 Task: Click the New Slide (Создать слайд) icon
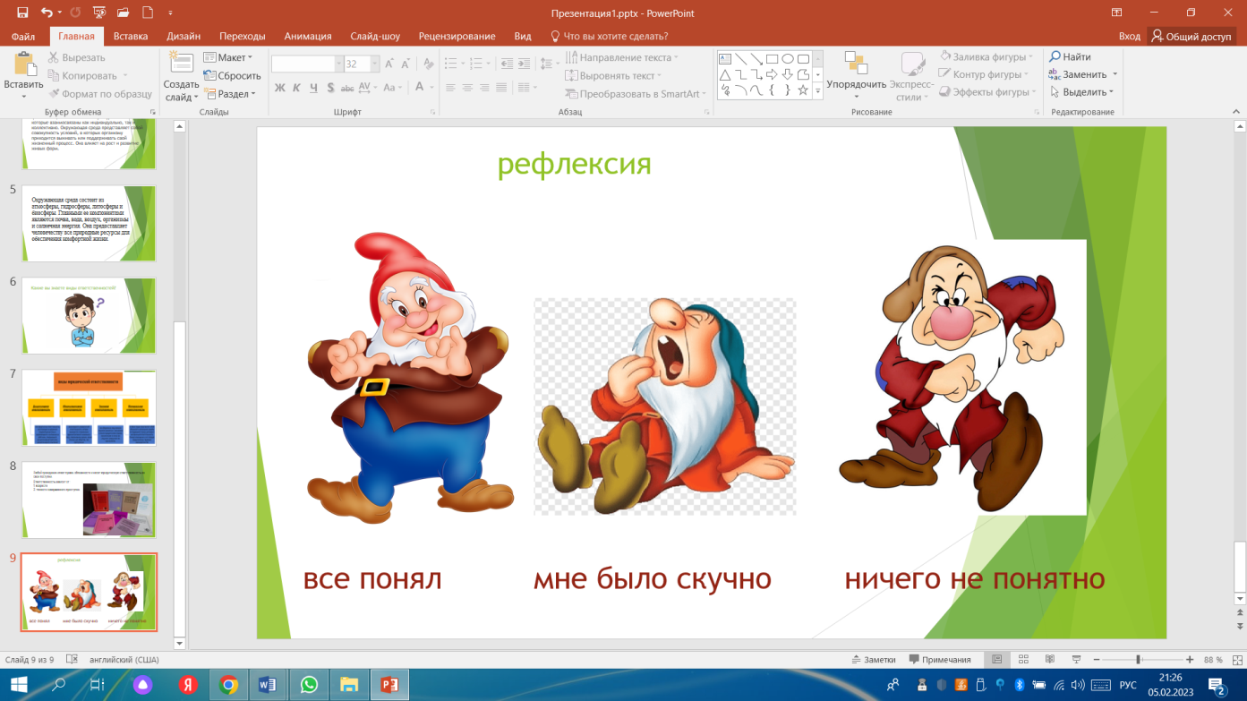(x=182, y=64)
